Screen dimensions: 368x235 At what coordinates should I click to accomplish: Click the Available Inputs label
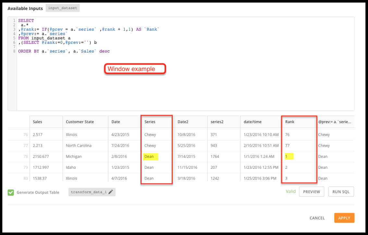(x=25, y=8)
